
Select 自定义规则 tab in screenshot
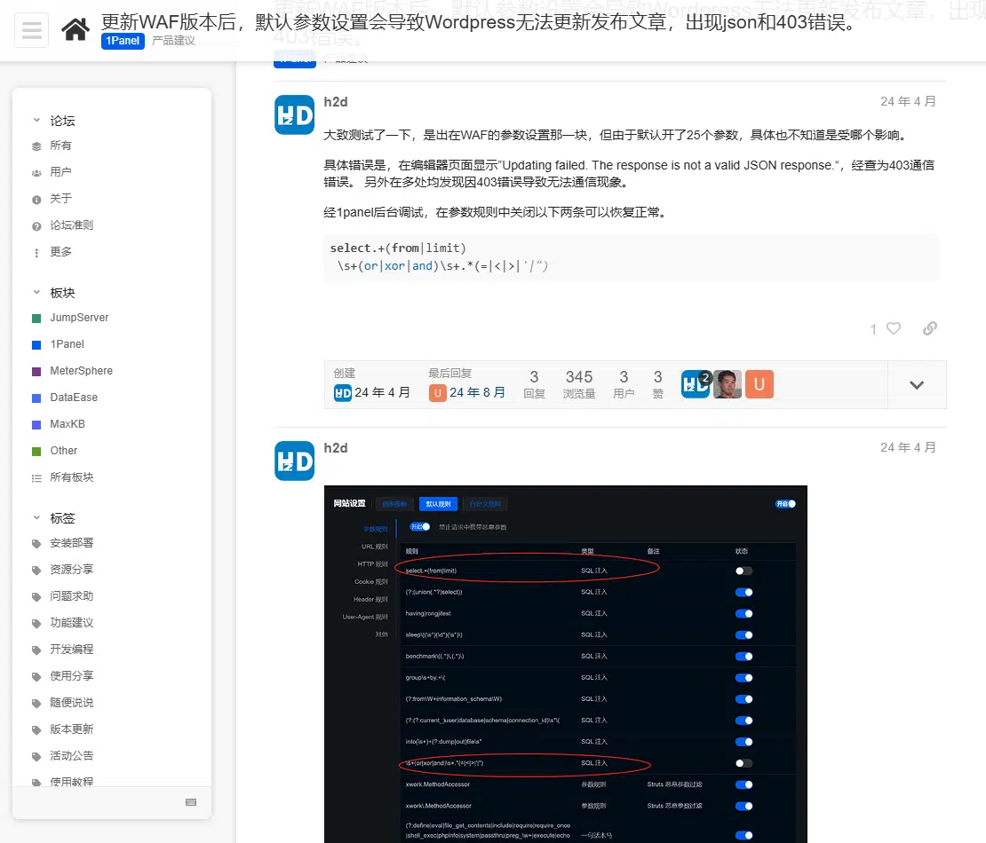tap(485, 504)
